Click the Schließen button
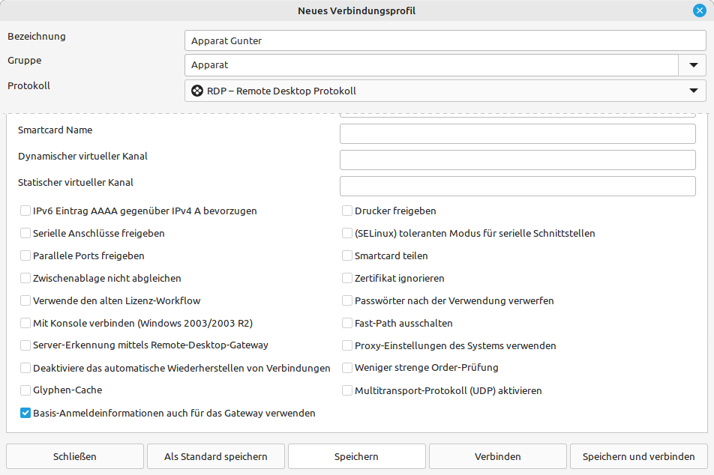 tap(75, 456)
